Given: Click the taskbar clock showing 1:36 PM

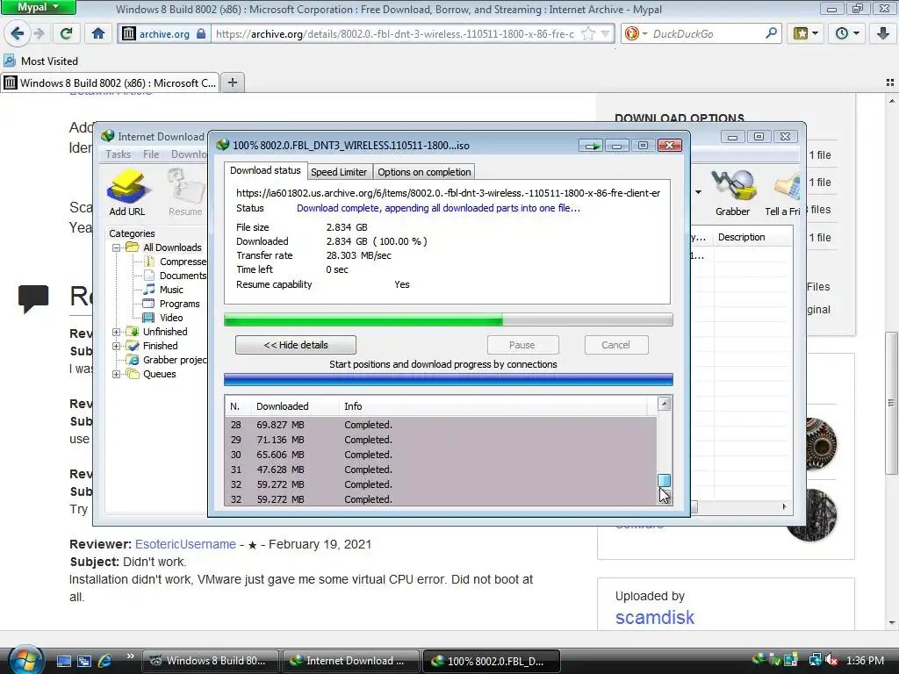Looking at the screenshot, I should 865,661.
